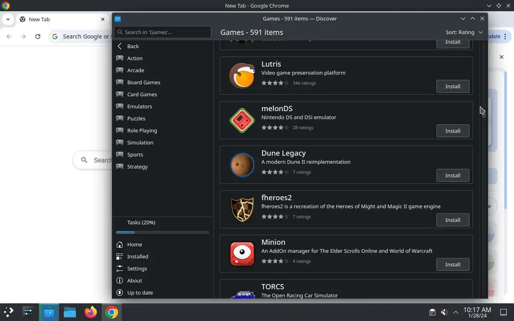Install Minion
This screenshot has height=321, width=514.
(x=453, y=264)
